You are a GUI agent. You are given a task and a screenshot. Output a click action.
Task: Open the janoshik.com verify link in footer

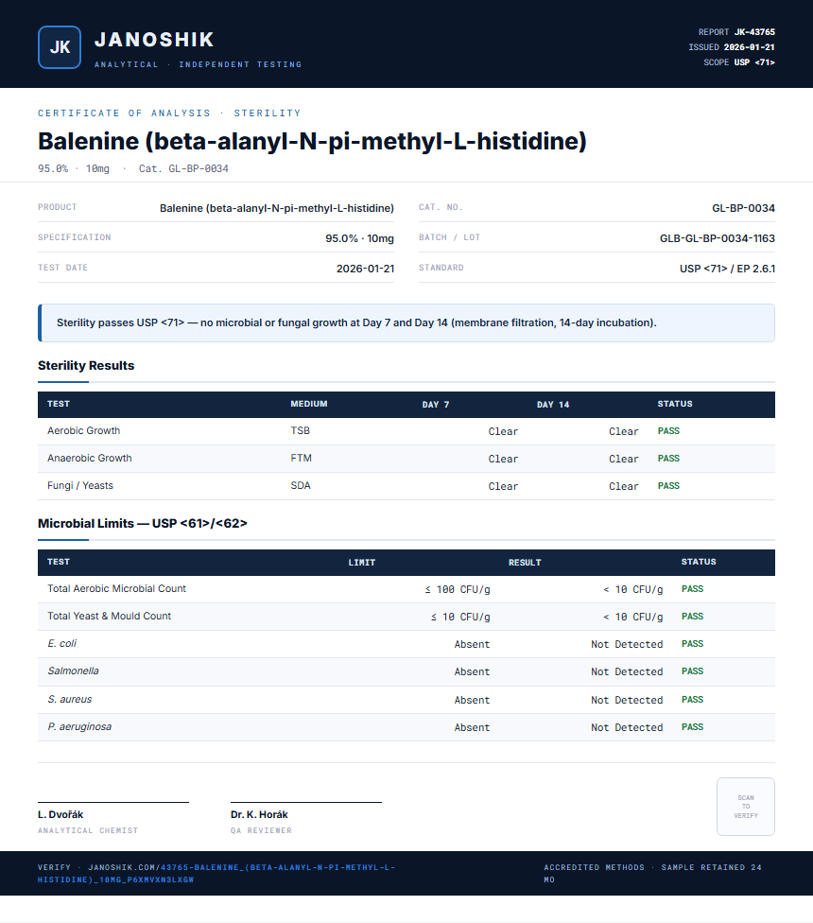(216, 874)
